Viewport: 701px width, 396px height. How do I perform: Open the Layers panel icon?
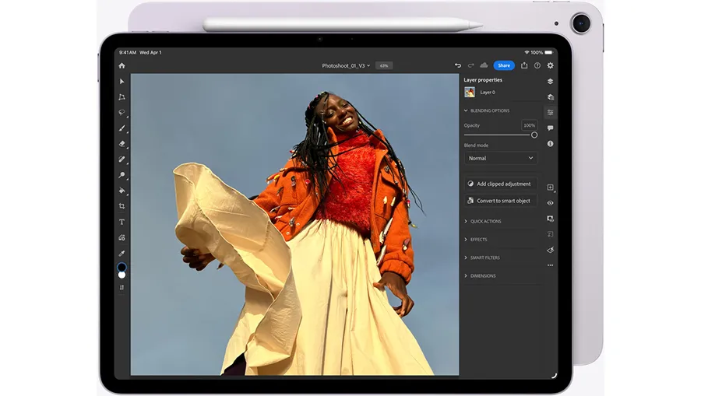point(550,81)
